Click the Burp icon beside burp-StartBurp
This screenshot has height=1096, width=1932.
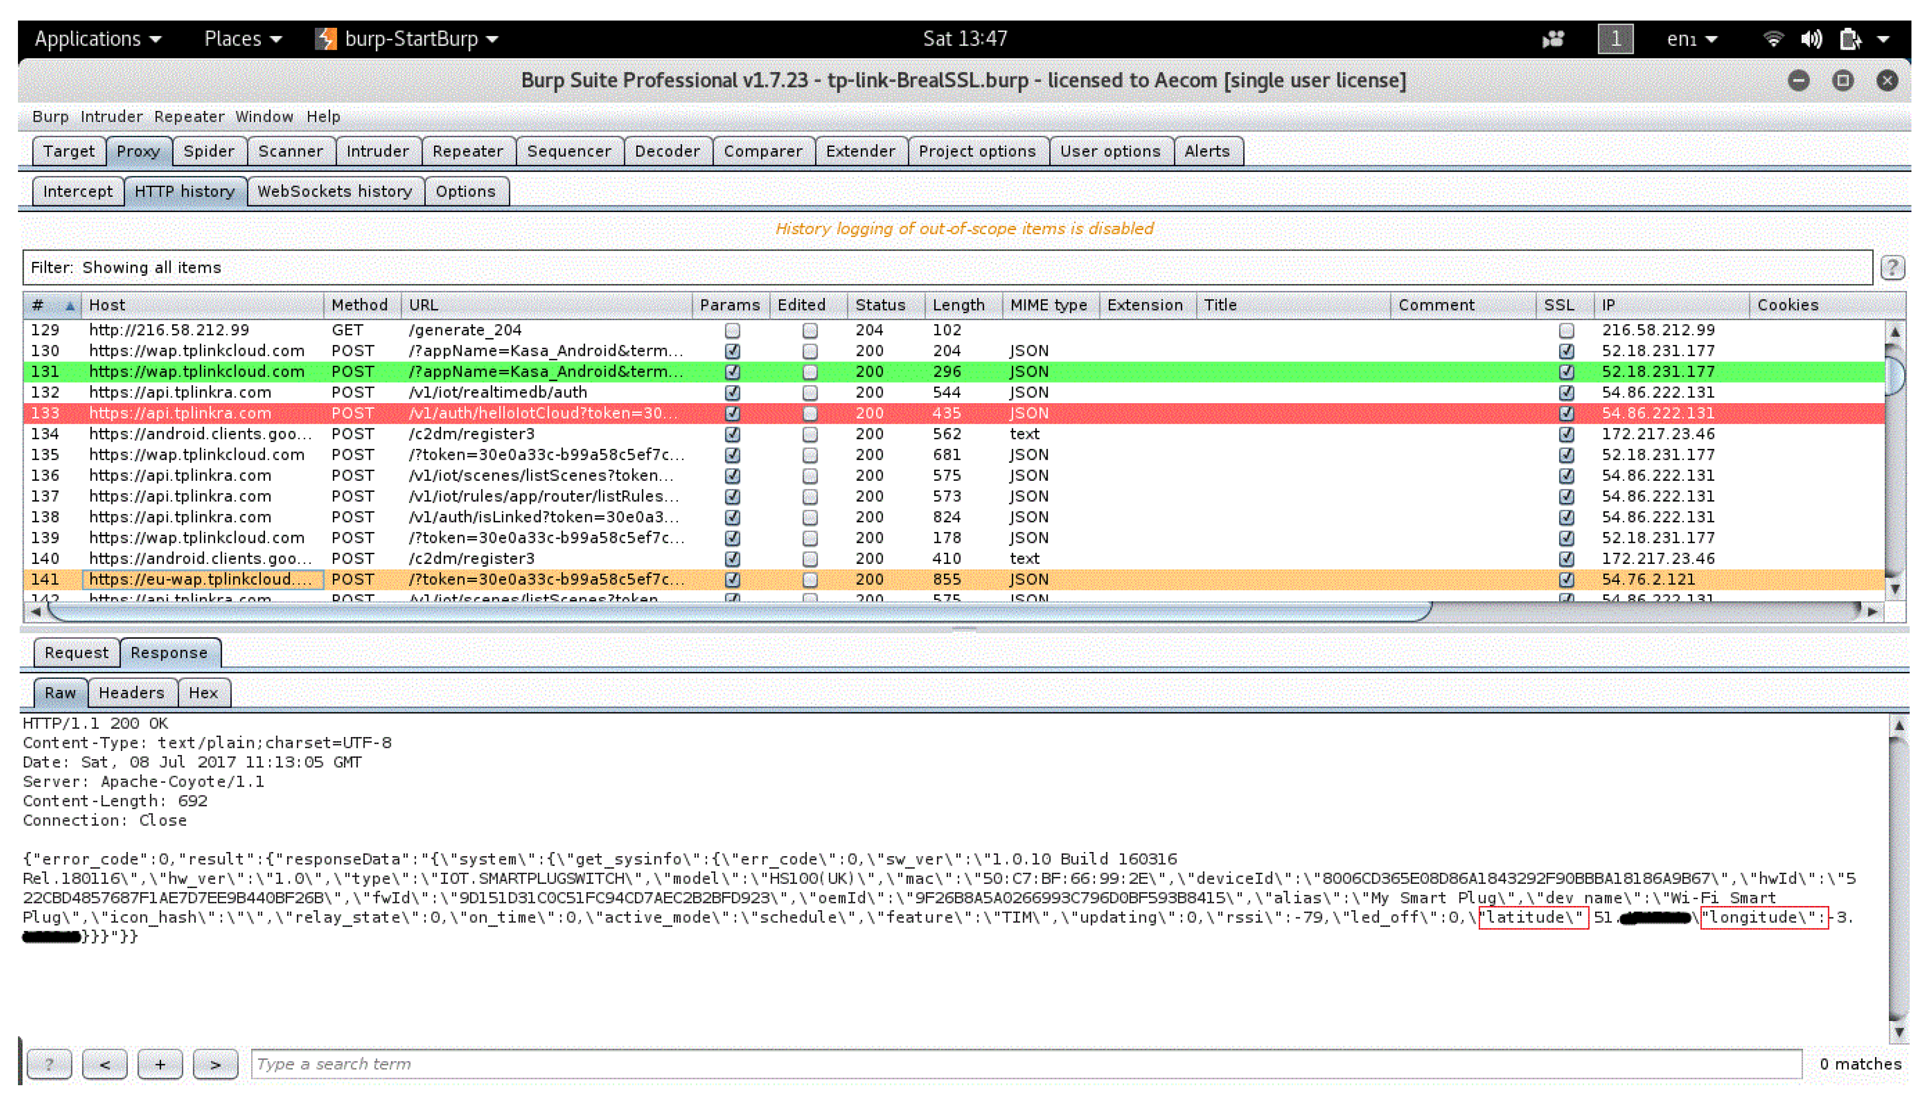tap(326, 39)
